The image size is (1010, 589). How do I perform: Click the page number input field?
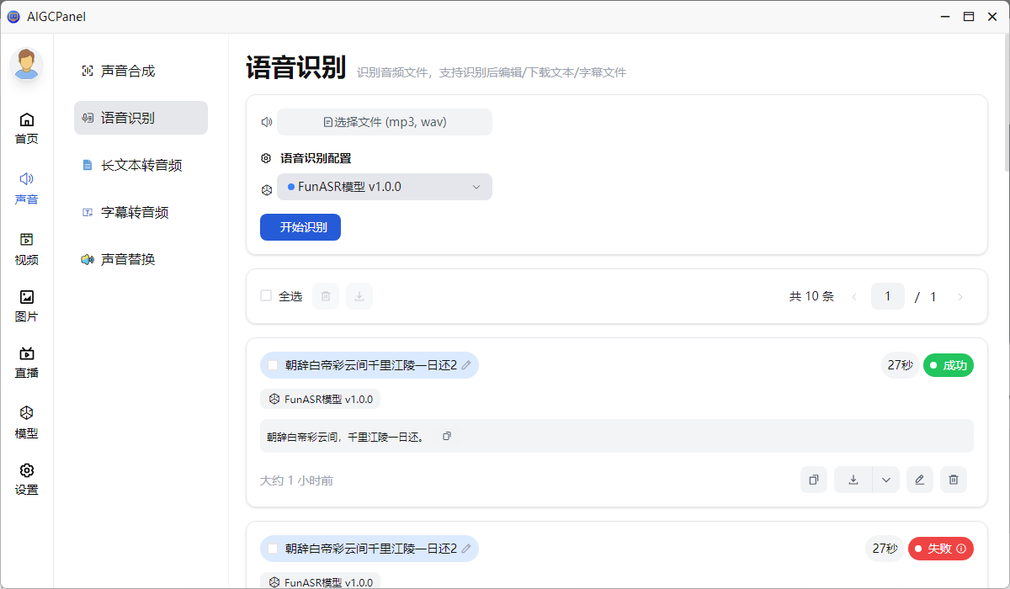click(x=887, y=296)
